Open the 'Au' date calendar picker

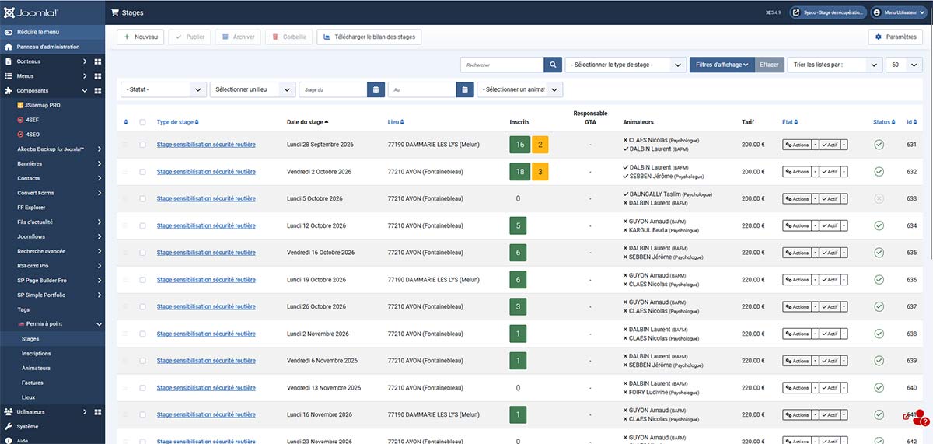pyautogui.click(x=465, y=89)
